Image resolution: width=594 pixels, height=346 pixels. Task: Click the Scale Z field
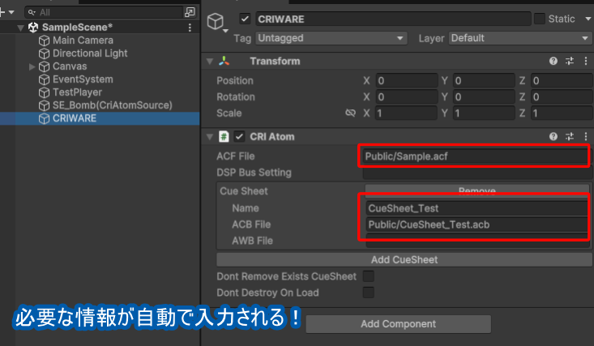562,113
